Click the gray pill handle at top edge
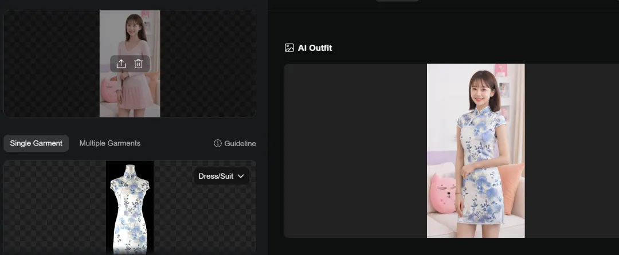The width and height of the screenshot is (619, 255). click(398, 1)
